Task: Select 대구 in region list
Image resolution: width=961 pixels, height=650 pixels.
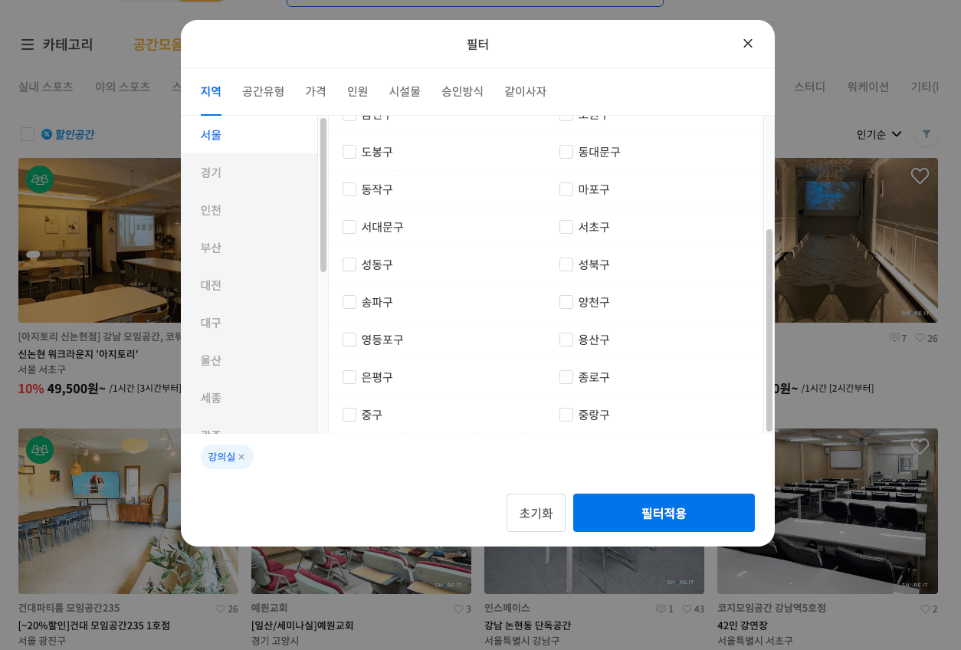Action: [249, 323]
